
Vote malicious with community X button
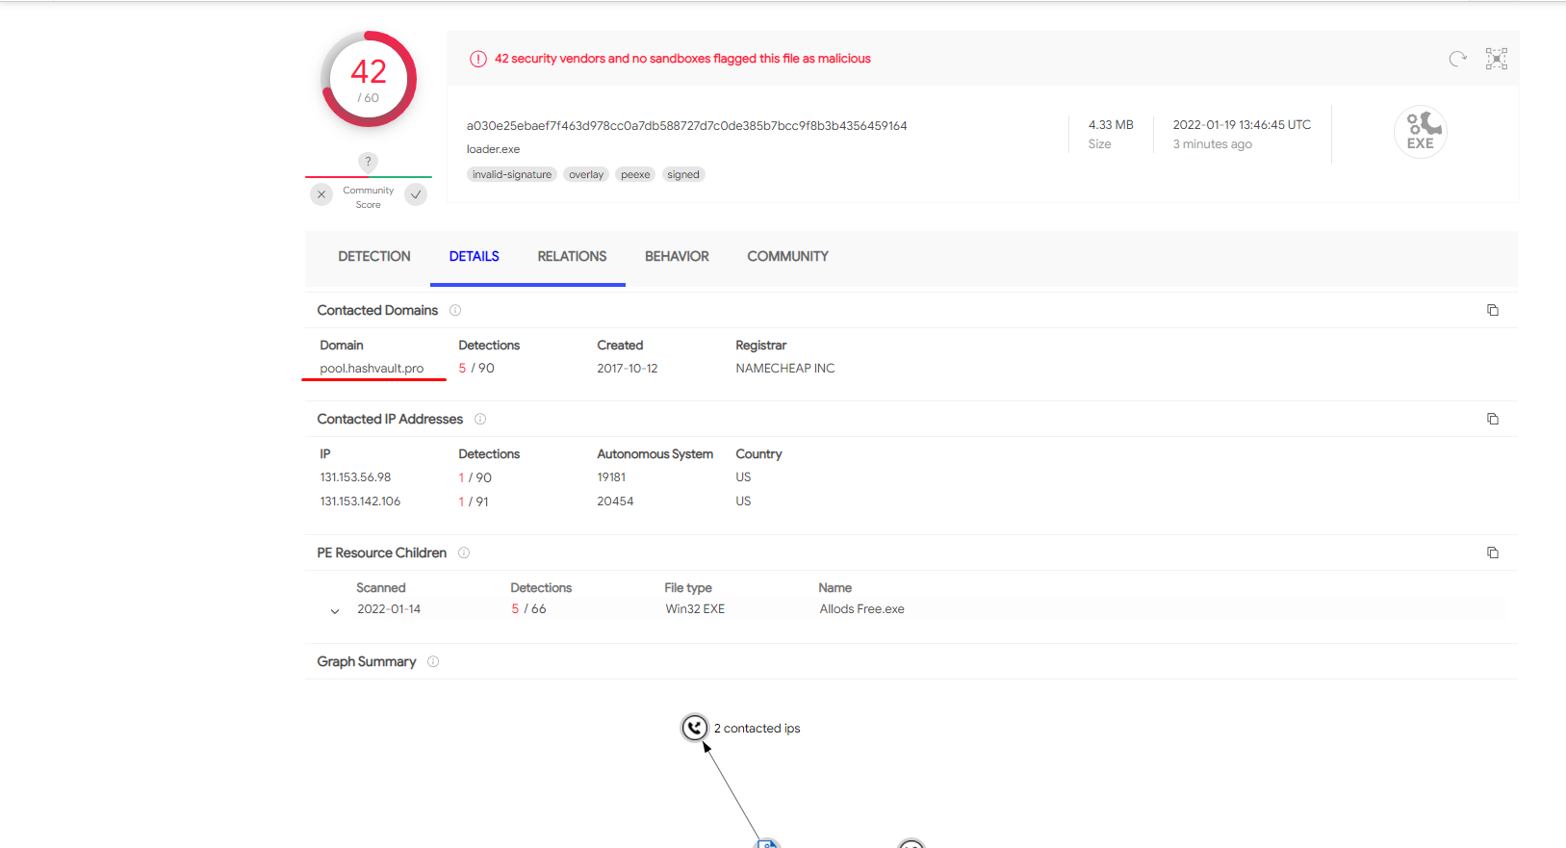pyautogui.click(x=321, y=194)
